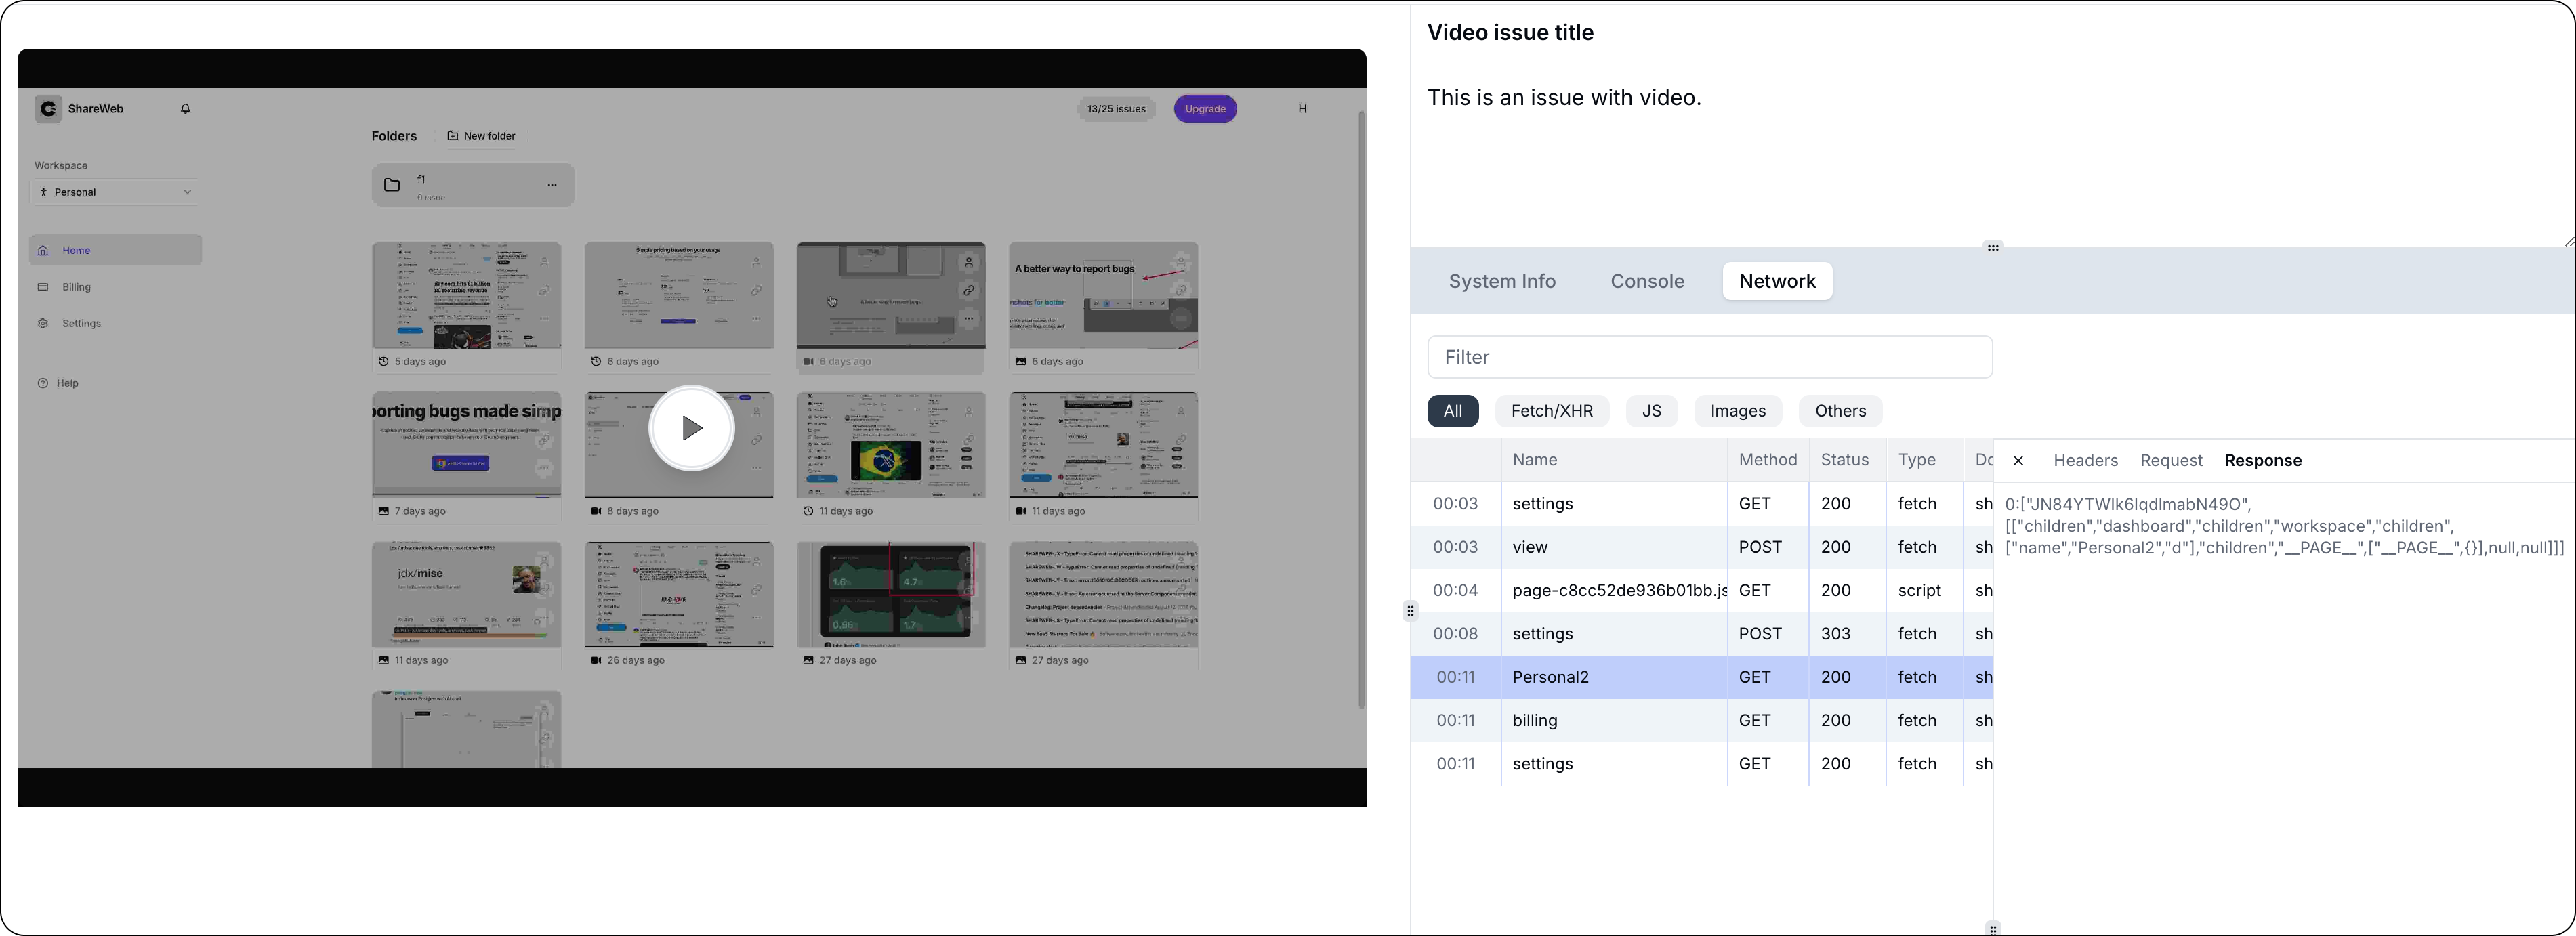
Task: Select the Network debug tab
Action: 1778,279
